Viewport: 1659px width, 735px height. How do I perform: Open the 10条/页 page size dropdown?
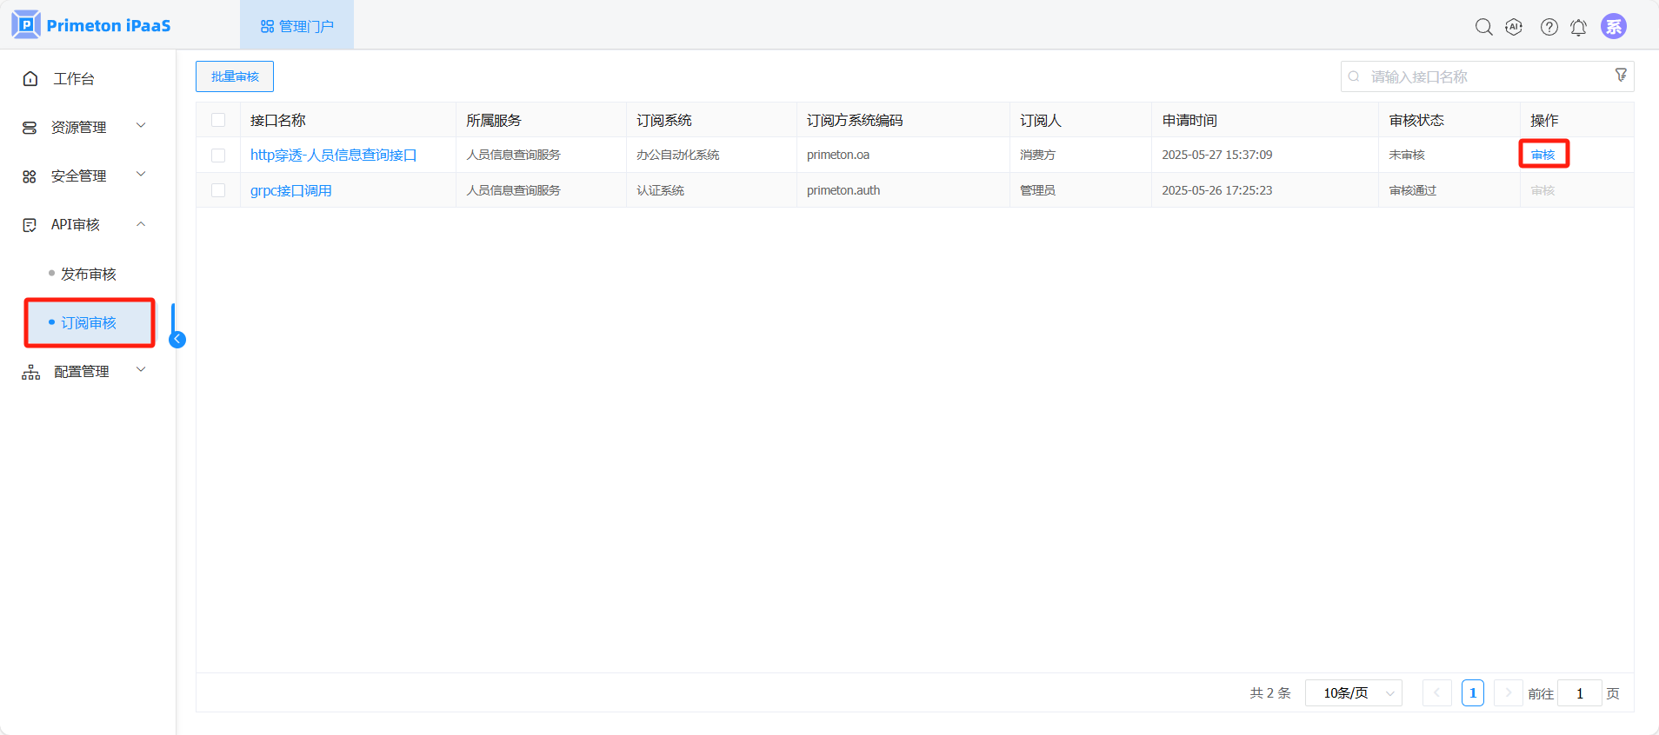point(1353,693)
